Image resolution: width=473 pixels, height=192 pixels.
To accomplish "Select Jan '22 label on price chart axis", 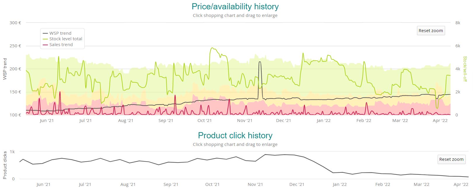I will (324, 121).
